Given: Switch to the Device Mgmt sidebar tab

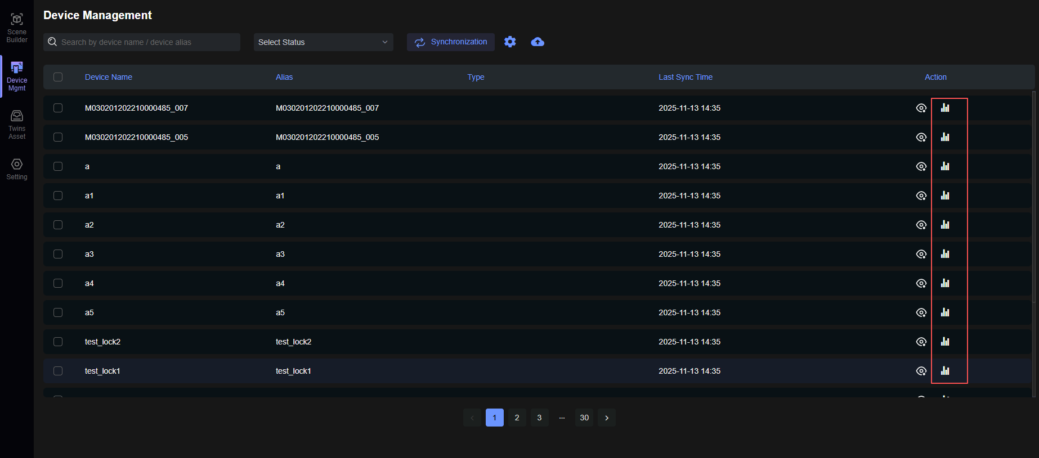Looking at the screenshot, I should click(17, 76).
